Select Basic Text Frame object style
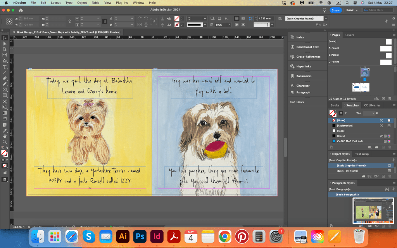 point(347,170)
